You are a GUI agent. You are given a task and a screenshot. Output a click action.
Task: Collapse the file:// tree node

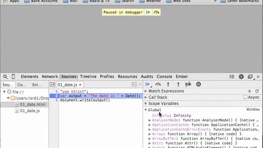5,92
